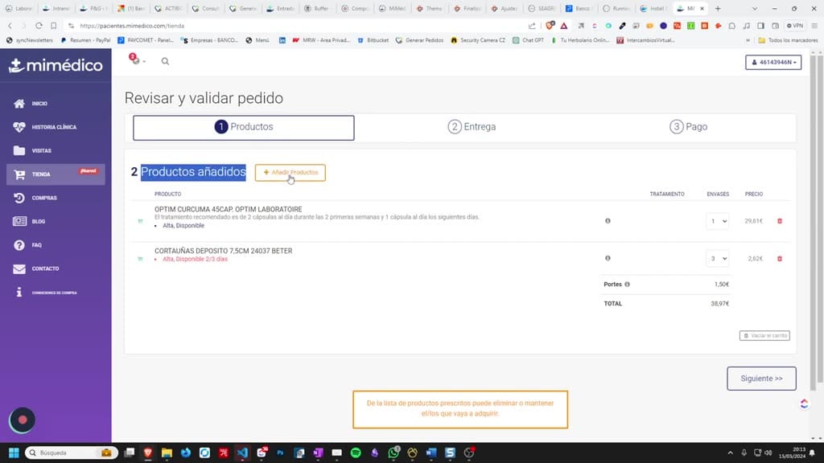Click the Añadir Productos button
824x463 pixels.
click(290, 173)
